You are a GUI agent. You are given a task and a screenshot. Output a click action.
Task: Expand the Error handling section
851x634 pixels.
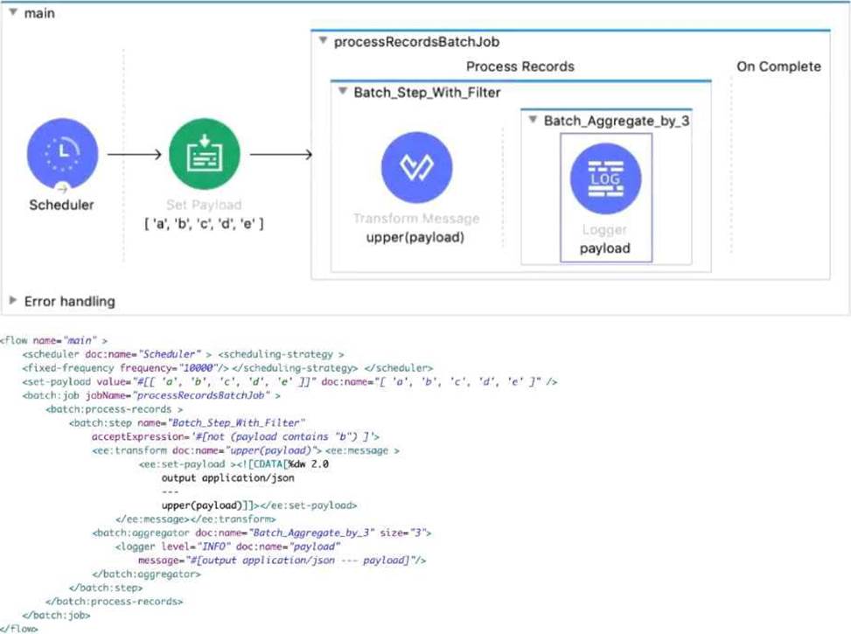click(x=13, y=301)
